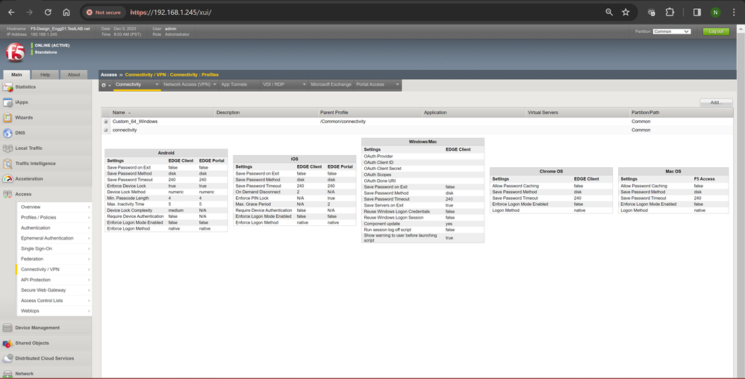Switch to the Help tab
This screenshot has width=745, height=379.
45,75
